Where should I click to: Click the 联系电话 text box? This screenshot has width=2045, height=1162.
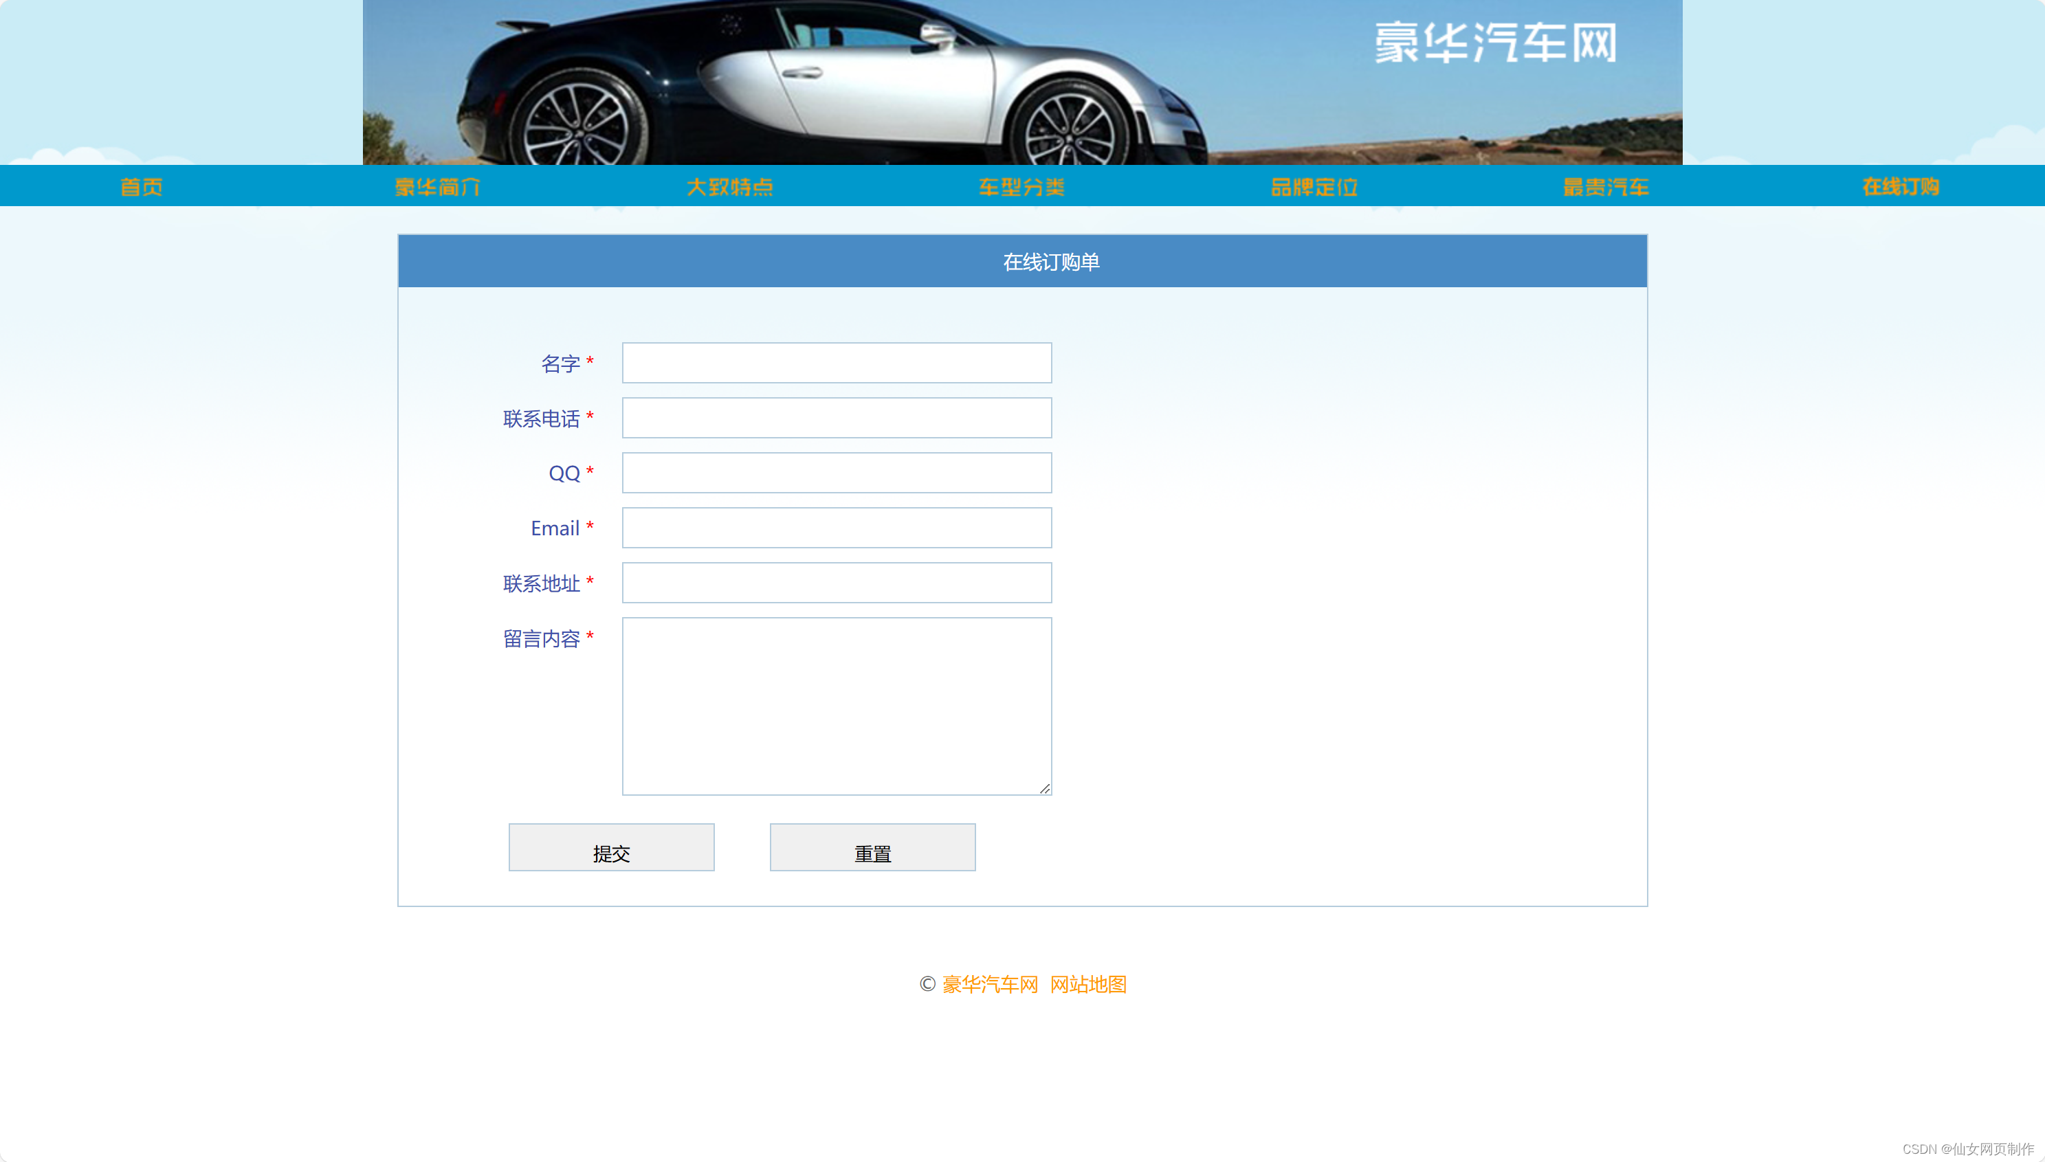(837, 418)
